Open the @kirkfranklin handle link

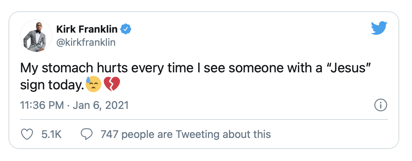(86, 43)
